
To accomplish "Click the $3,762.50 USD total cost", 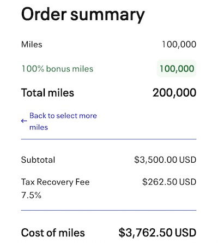I will (158, 233).
